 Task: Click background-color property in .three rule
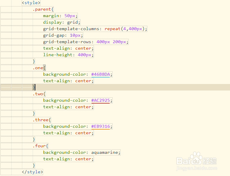coord(64,126)
